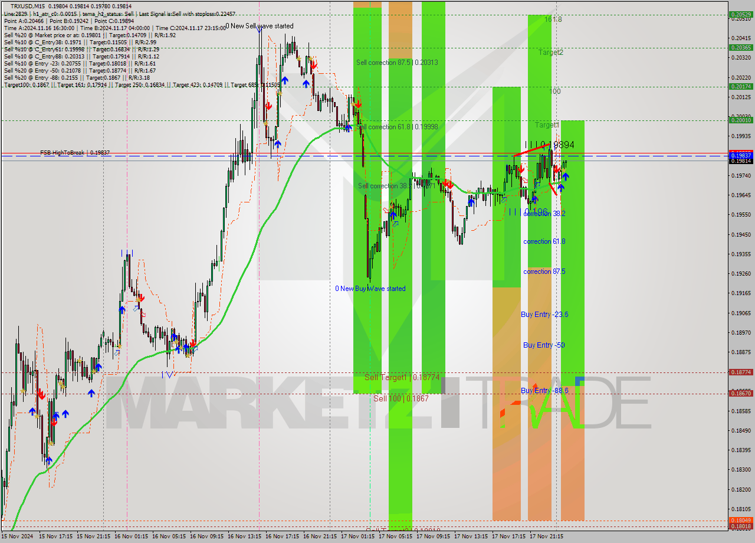Image resolution: width=755 pixels, height=543 pixels.
Task: Click the '0 New Sell wave started' label
Action: click(x=259, y=26)
